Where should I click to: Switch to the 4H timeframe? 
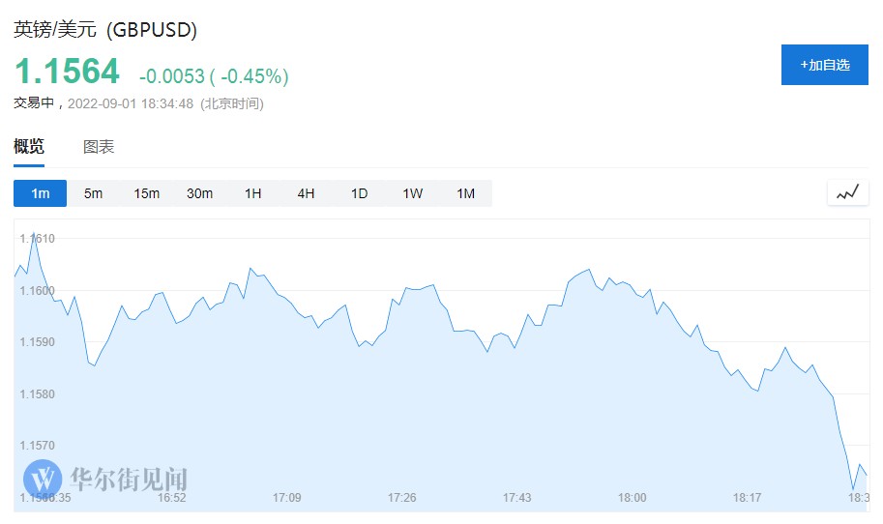point(306,193)
